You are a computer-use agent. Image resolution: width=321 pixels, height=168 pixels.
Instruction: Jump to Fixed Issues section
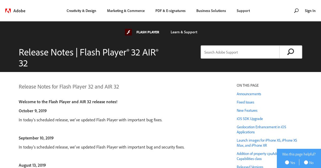coord(245,102)
